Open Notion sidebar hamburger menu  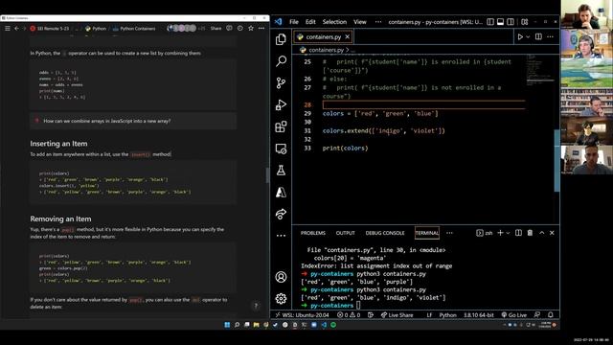coord(8,29)
